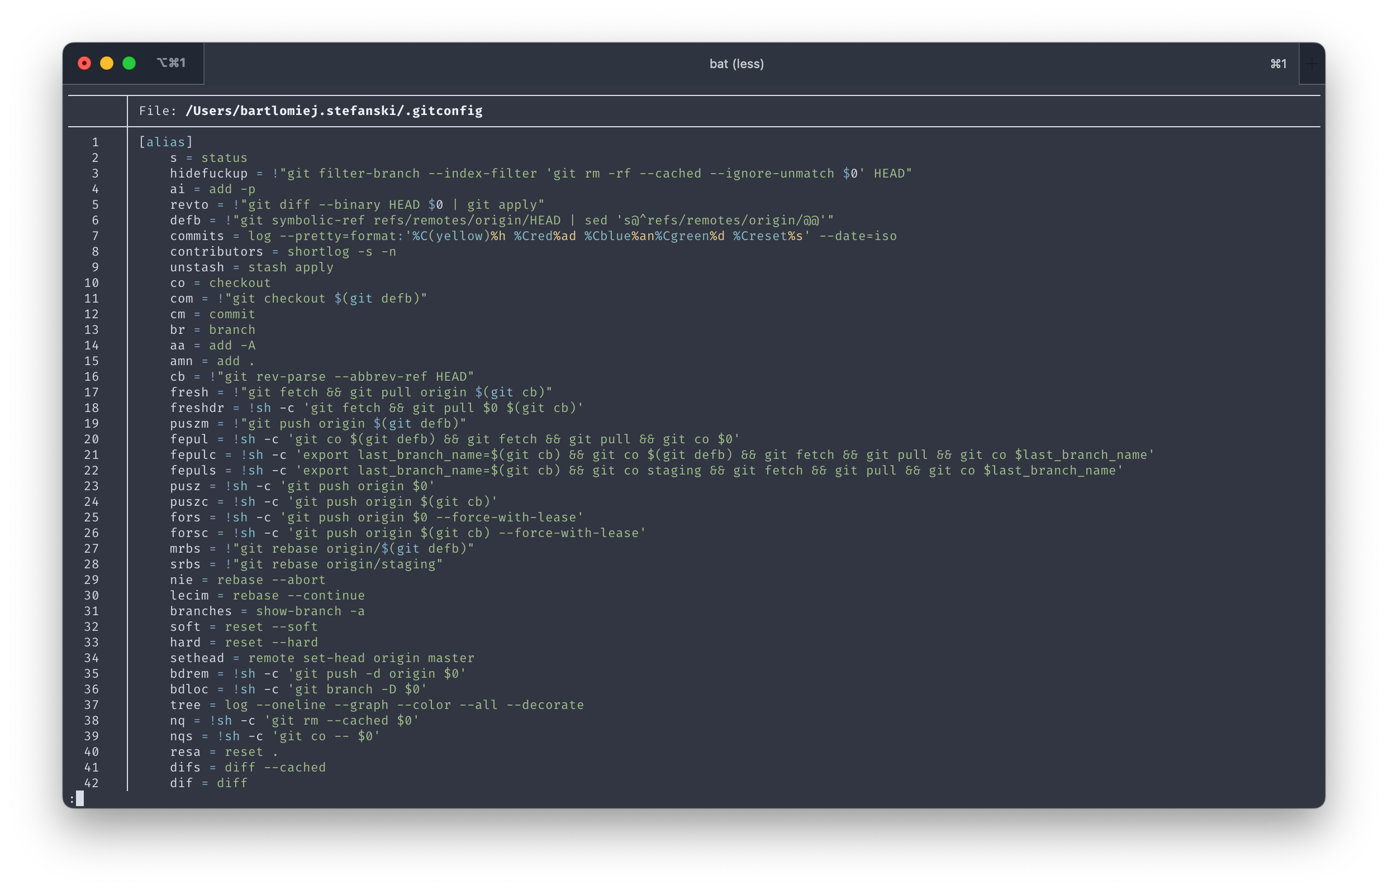
Task: Select the bat (less) tab
Action: [x=736, y=64]
